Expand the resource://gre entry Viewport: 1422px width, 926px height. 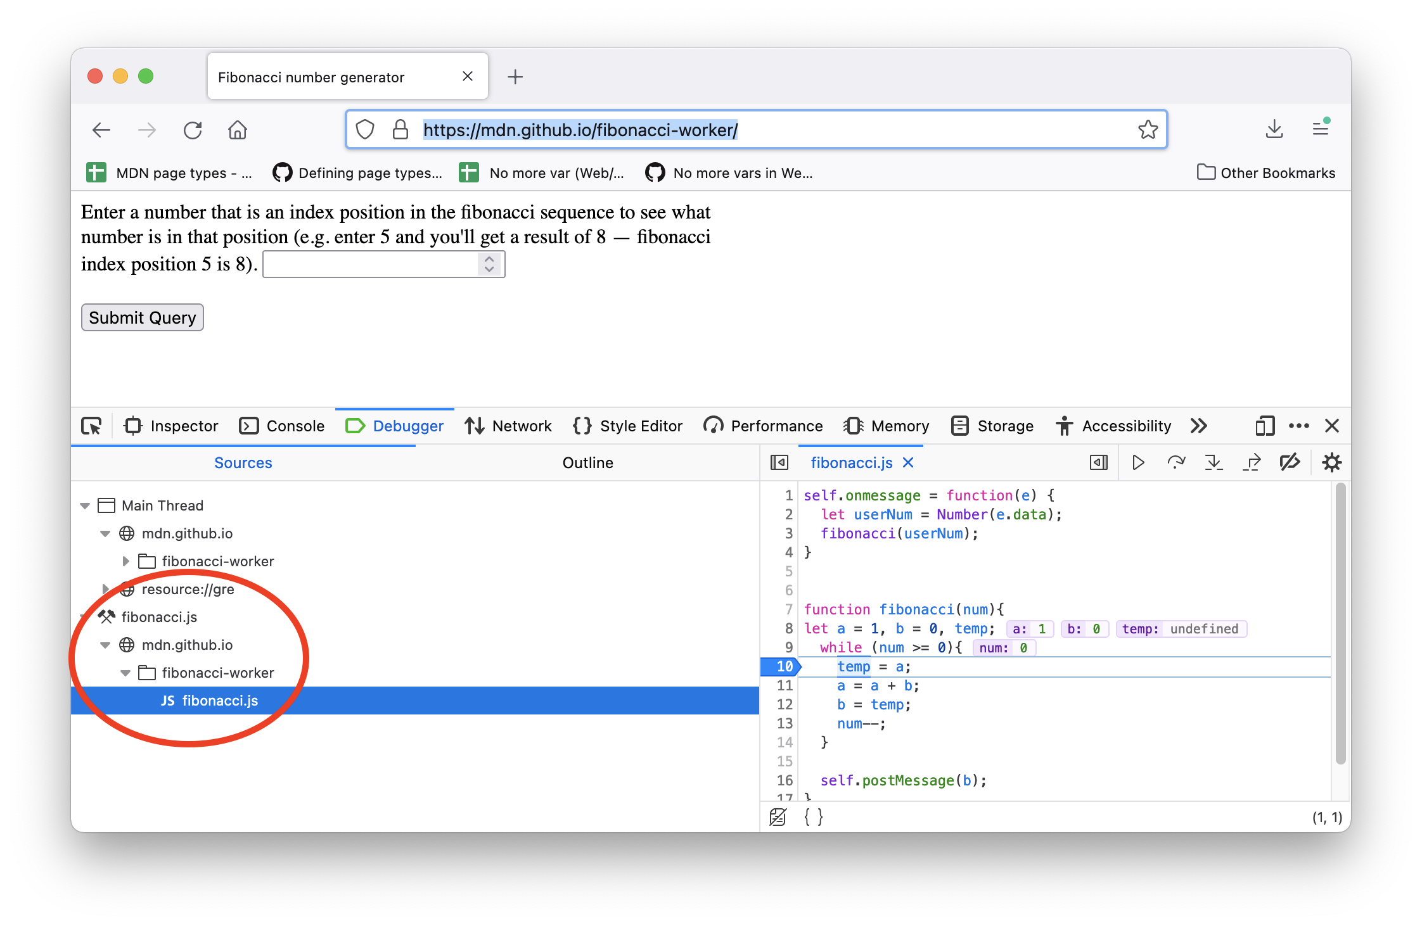coord(105,589)
